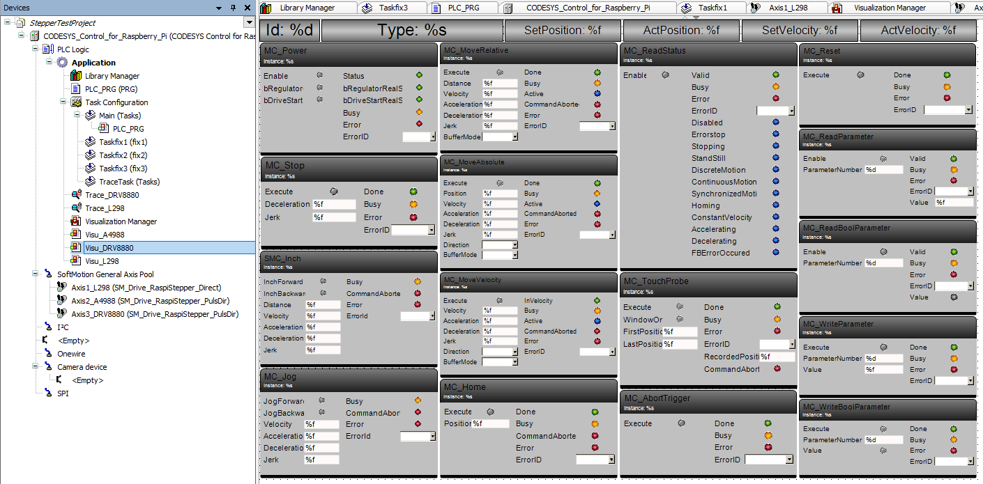Viewport: 983px width, 484px height.
Task: Click the Axis2_A4988 axis icon
Action: [x=62, y=301]
